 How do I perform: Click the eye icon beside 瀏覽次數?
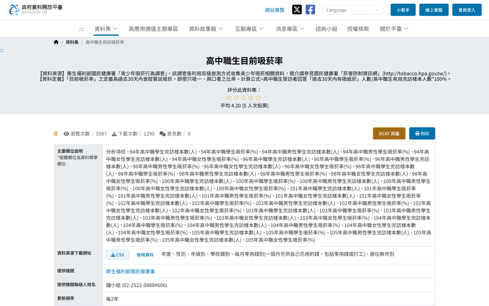66,134
